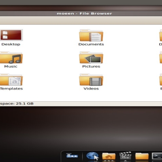162x162 pixels.
Task: Select the 'Documents' label text
Action: pyautogui.click(x=91, y=44)
